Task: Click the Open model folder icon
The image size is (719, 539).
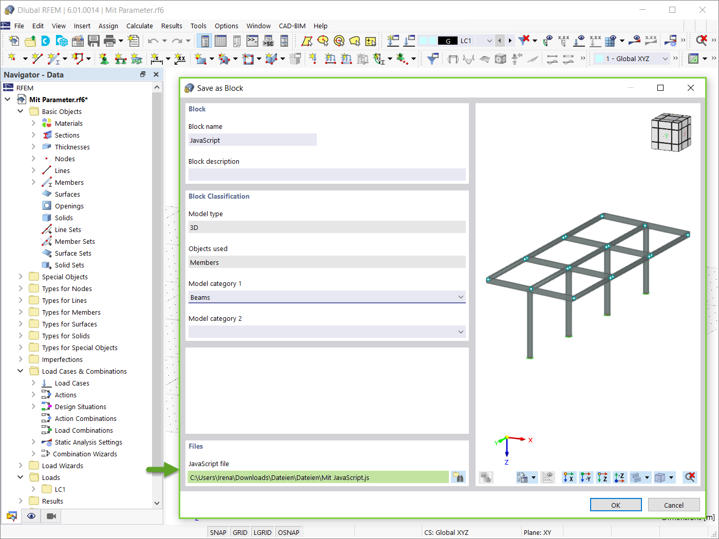Action: [x=30, y=41]
